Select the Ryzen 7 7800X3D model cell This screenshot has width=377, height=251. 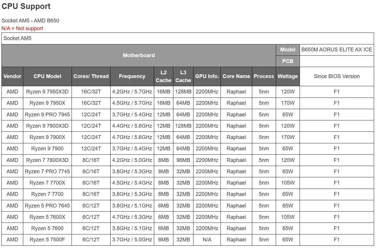pyautogui.click(x=47, y=160)
